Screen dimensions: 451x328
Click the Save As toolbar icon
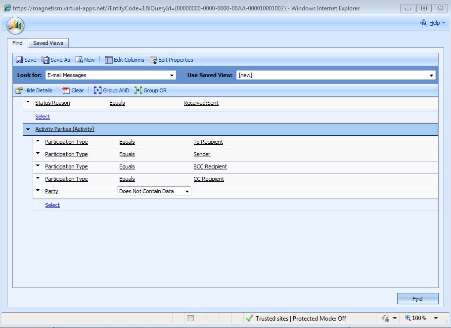tap(45, 60)
